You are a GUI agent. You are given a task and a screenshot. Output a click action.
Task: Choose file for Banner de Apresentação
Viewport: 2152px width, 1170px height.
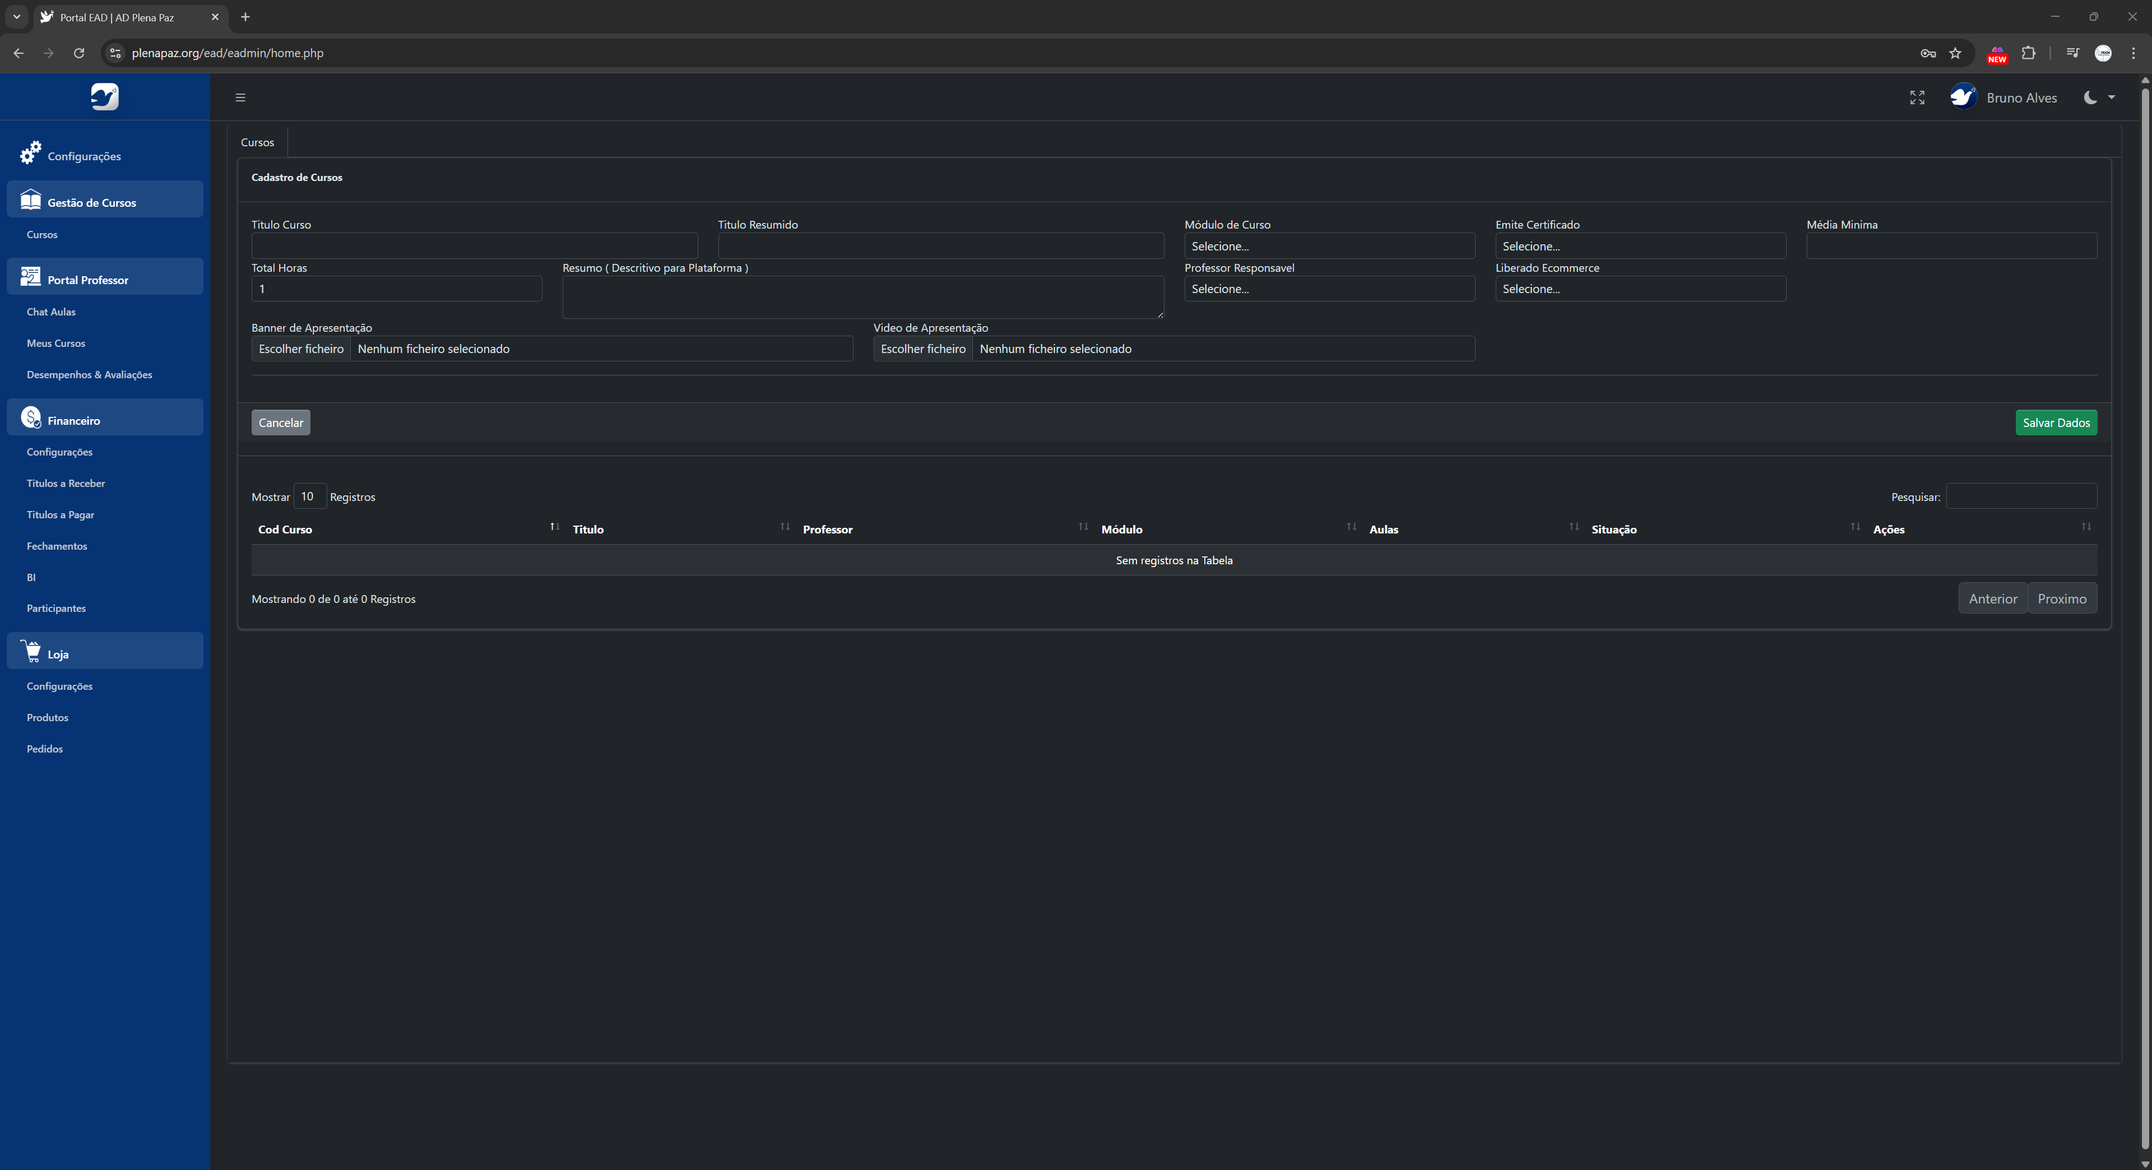(302, 349)
